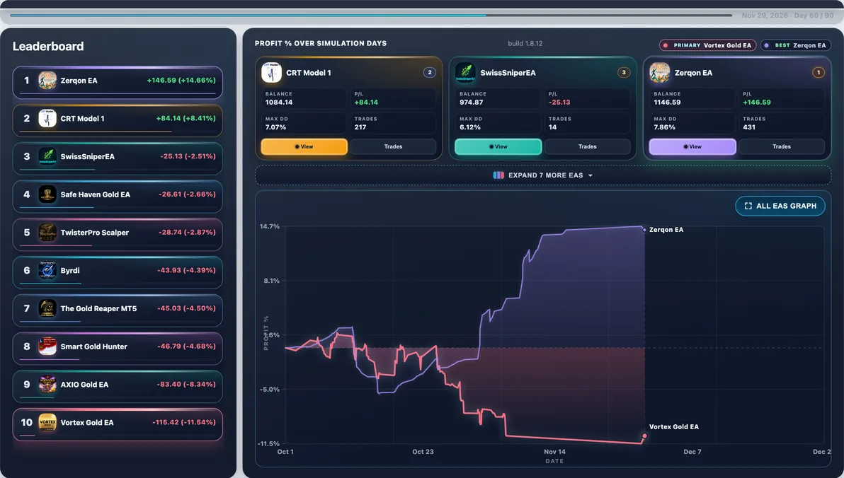Click 'Nov 29, 2026 · Day 60 / 90' date label

[x=787, y=16]
